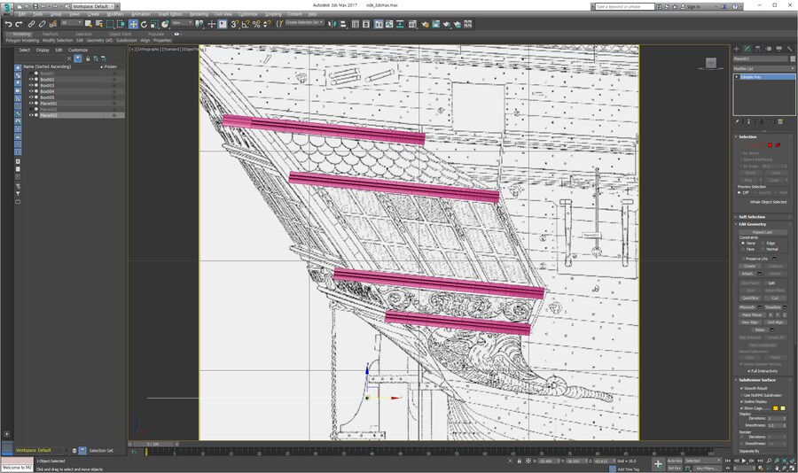Click the Redo arrow icon
Viewport: 798px width, 473px height.
pos(18,24)
